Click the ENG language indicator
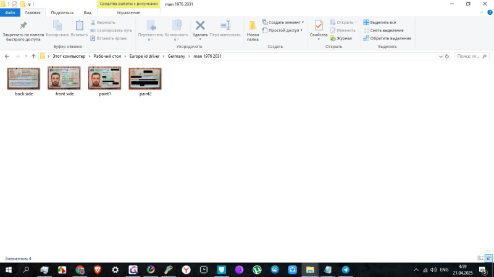494x277 pixels. (x=444, y=270)
